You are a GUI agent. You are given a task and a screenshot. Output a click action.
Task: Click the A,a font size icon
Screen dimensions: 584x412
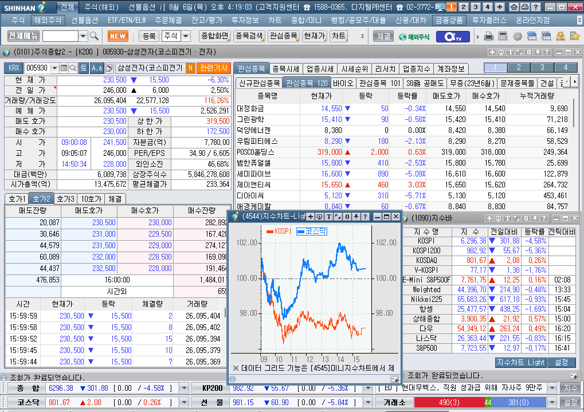[97, 68]
